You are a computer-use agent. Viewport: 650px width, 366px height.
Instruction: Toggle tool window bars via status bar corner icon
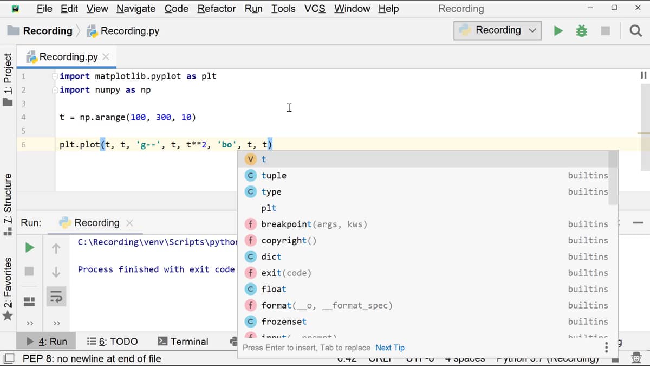[9, 358]
